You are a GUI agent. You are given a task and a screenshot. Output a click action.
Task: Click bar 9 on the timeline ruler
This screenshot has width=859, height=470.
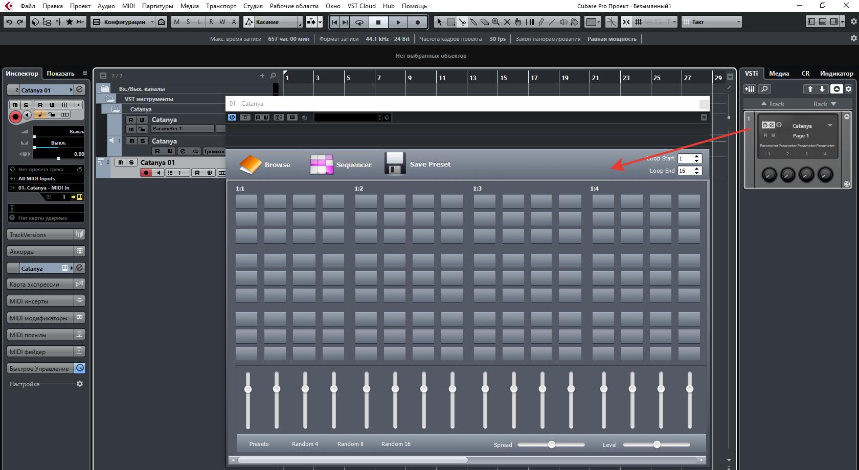click(x=409, y=78)
